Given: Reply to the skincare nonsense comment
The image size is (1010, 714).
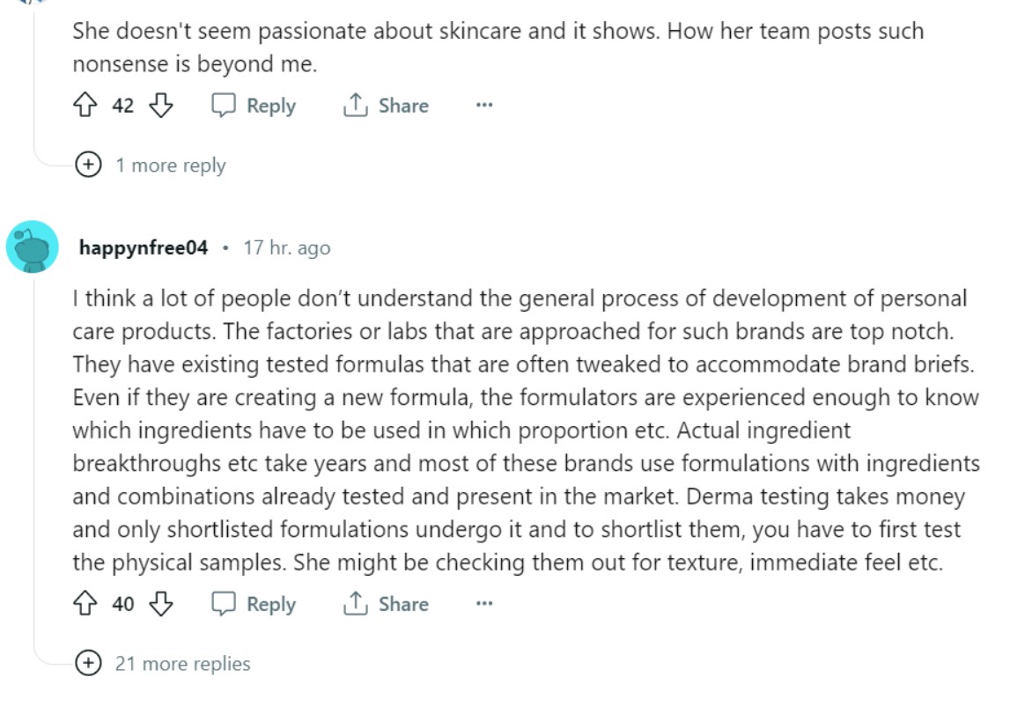Looking at the screenshot, I should 254,105.
